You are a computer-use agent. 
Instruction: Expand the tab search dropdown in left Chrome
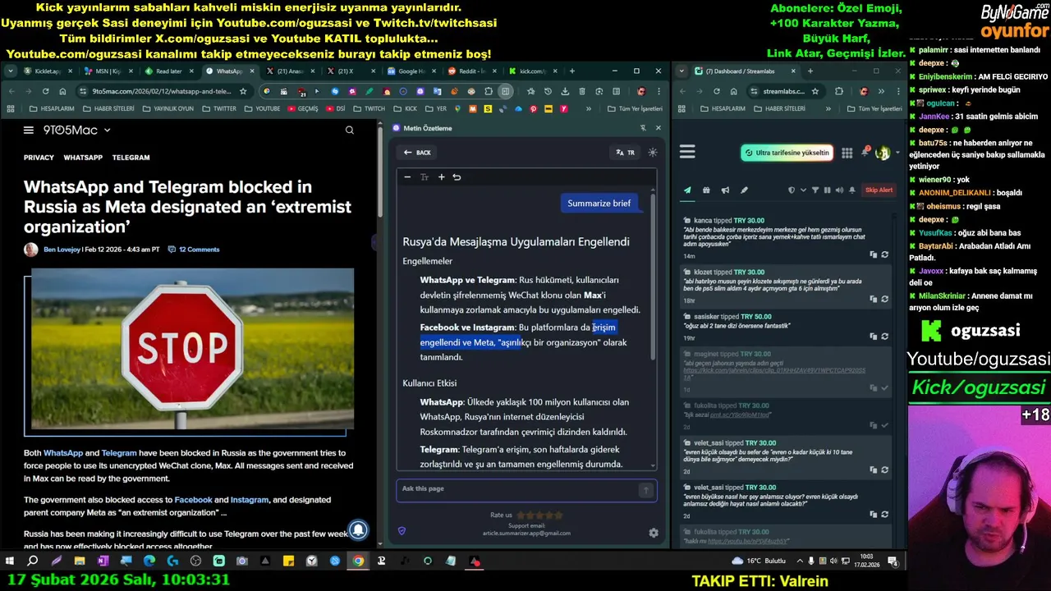tap(10, 71)
